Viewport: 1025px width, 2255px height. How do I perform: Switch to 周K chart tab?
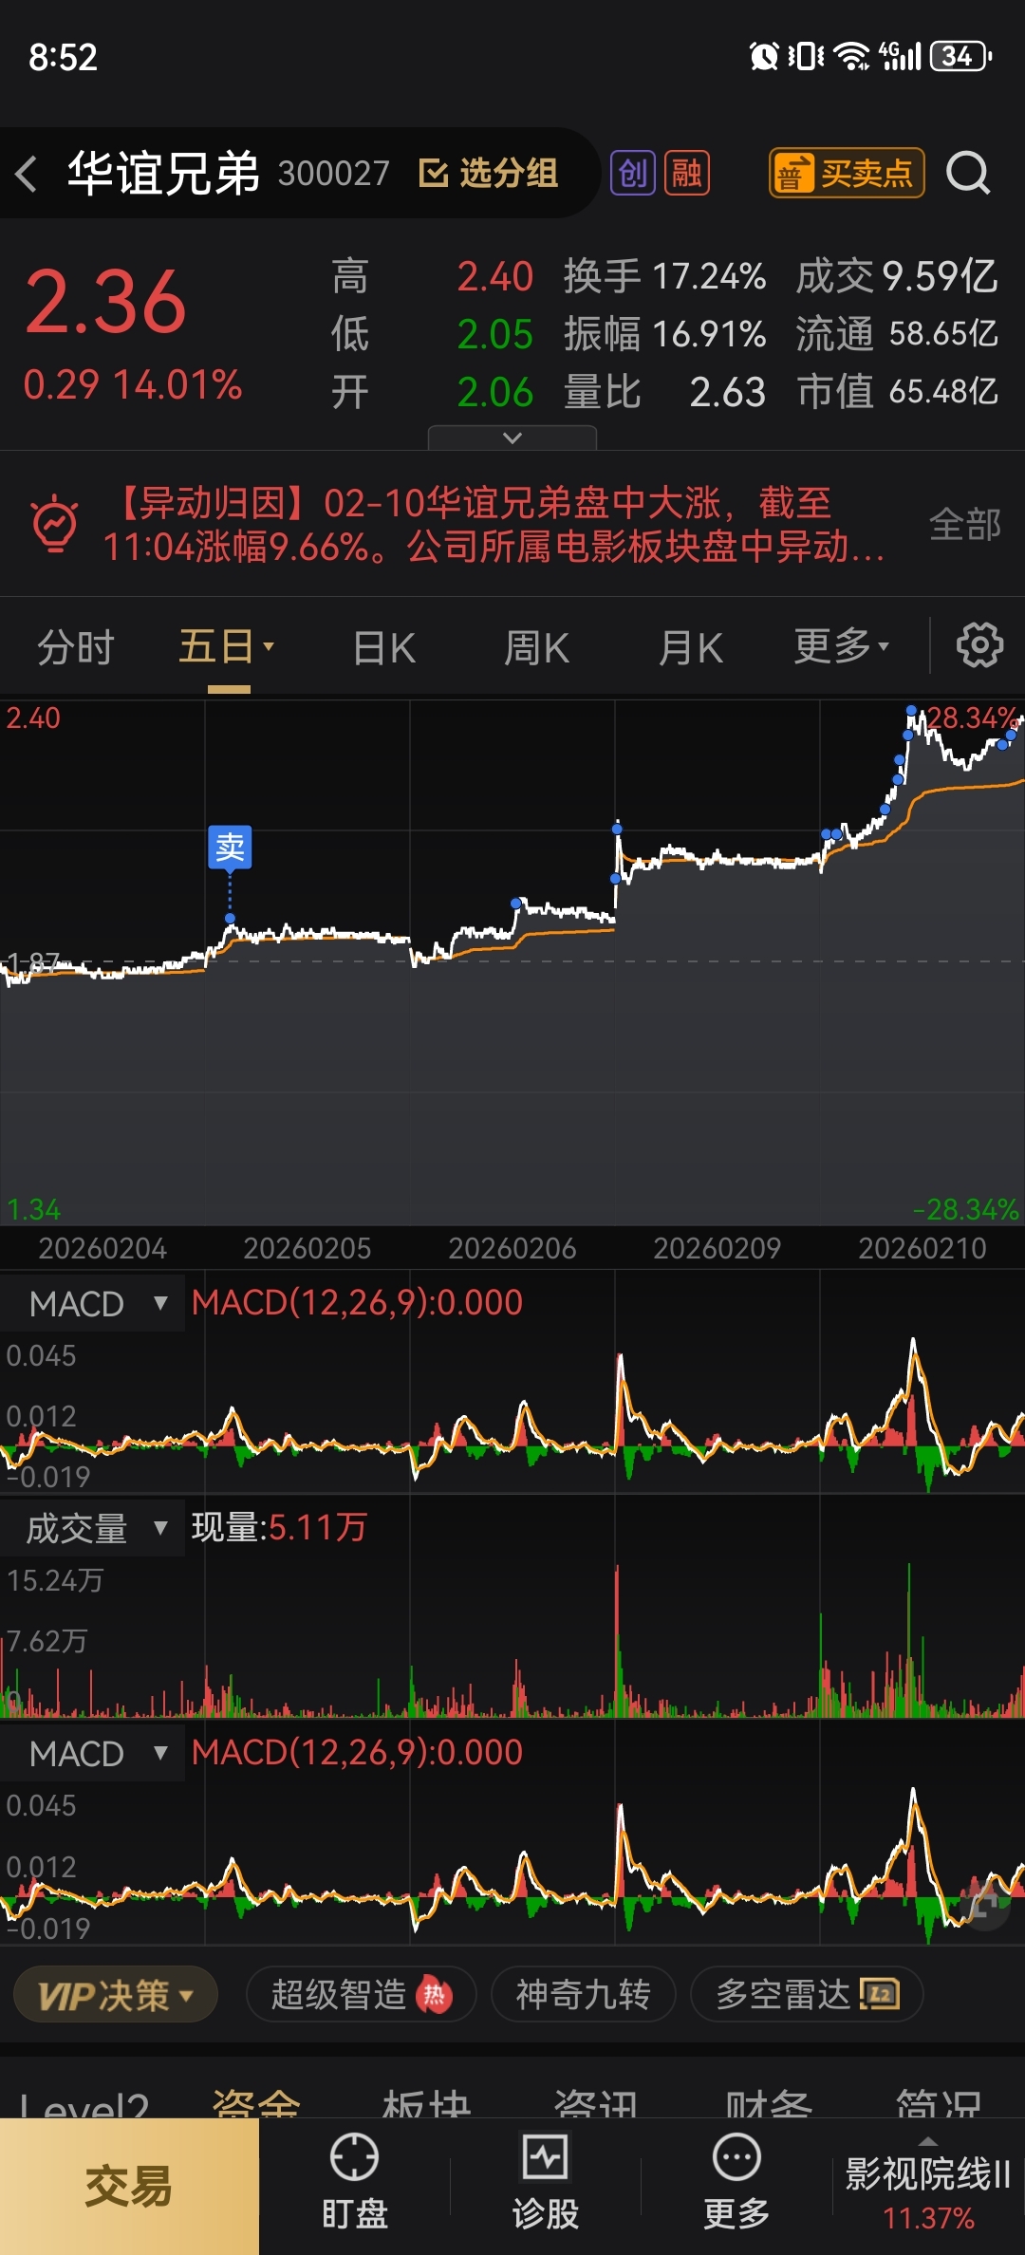tap(536, 648)
